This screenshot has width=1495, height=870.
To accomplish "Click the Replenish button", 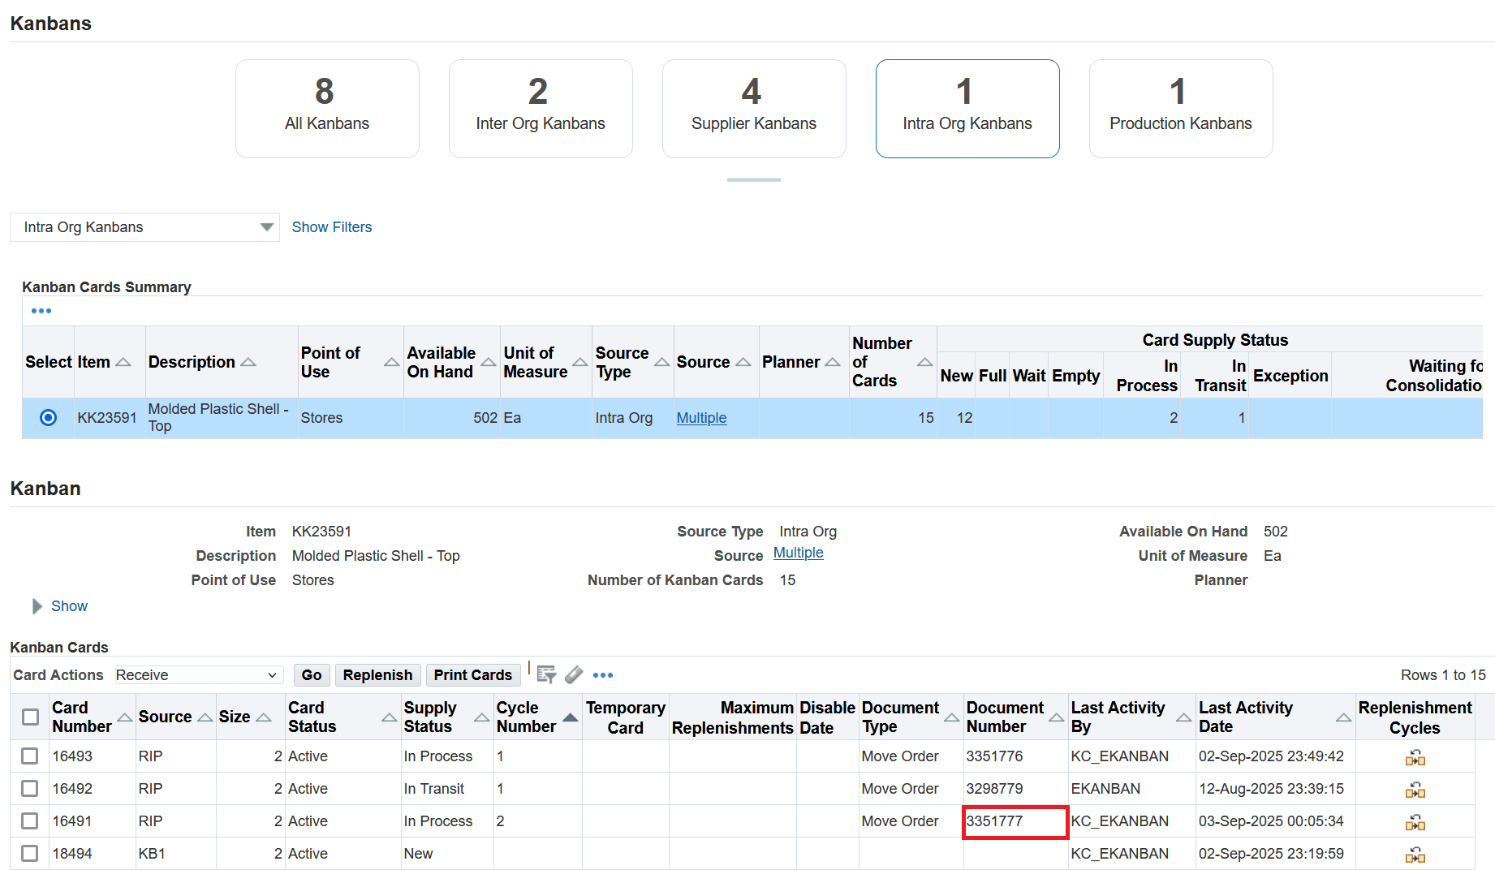I will [377, 674].
